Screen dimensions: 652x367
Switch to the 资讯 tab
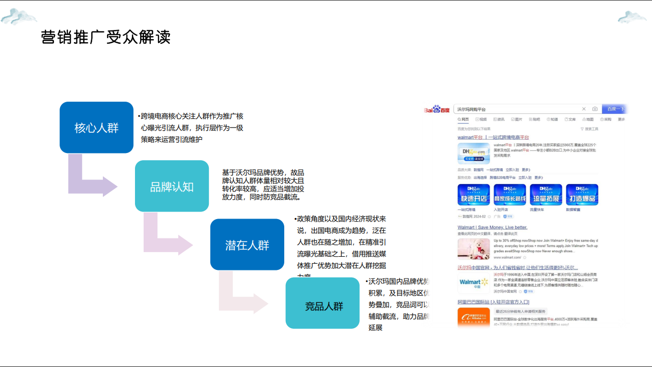pos(499,119)
